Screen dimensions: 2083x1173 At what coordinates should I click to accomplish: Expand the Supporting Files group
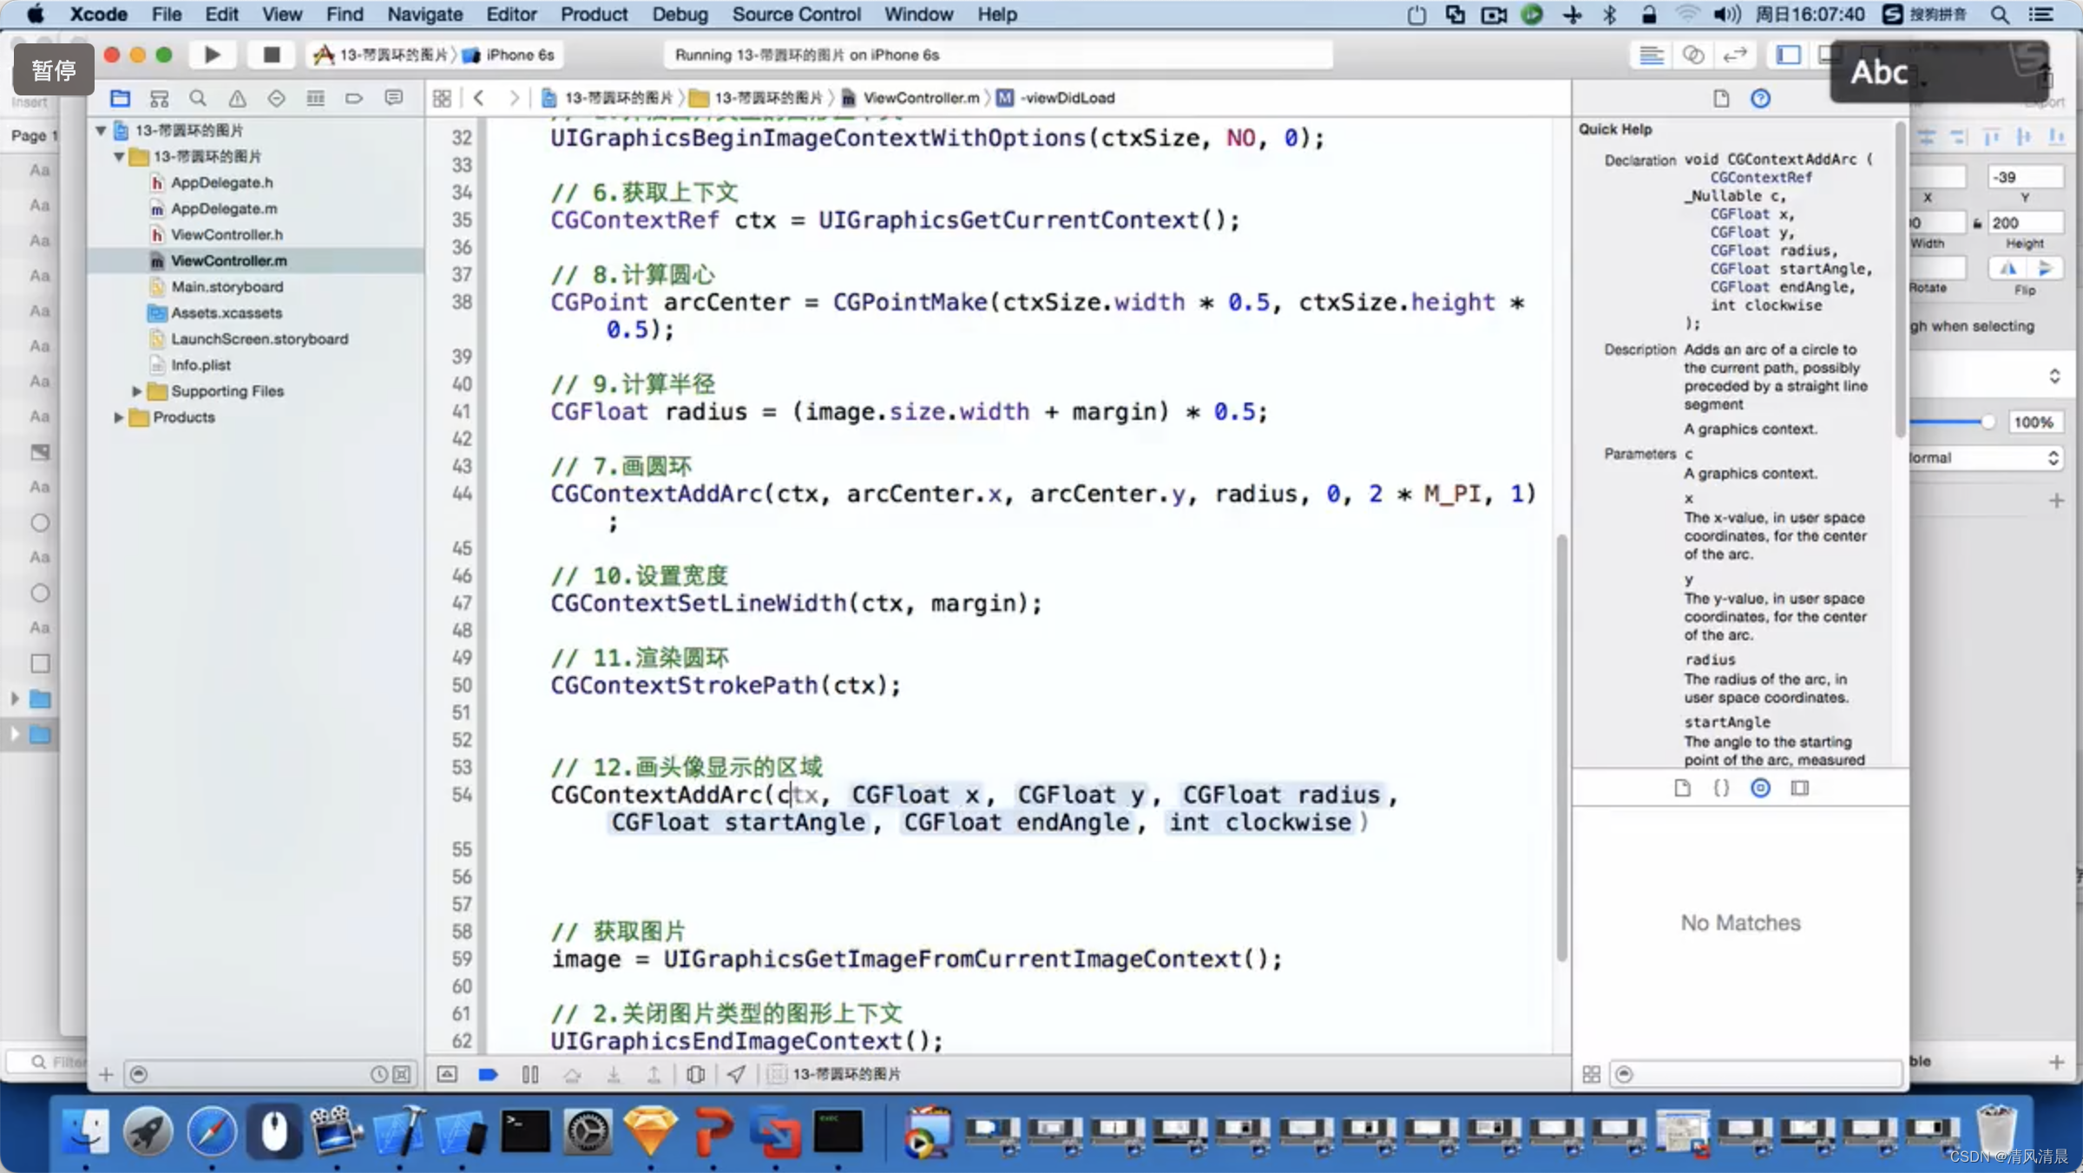click(x=136, y=391)
